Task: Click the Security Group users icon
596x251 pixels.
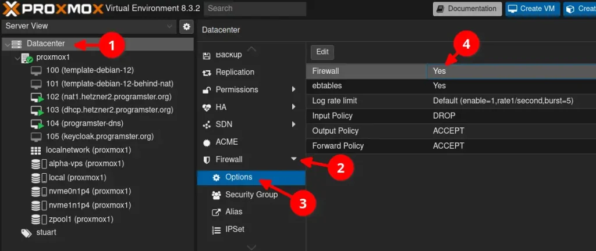Action: tap(216, 195)
